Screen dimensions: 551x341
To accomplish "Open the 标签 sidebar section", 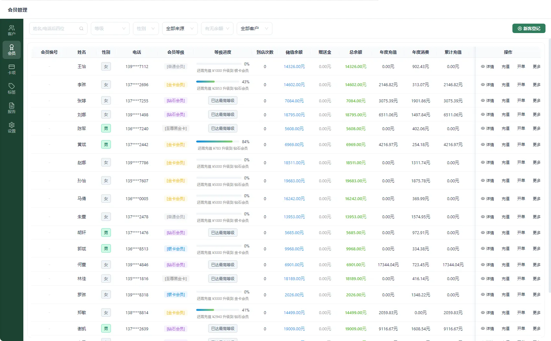I will point(12,88).
